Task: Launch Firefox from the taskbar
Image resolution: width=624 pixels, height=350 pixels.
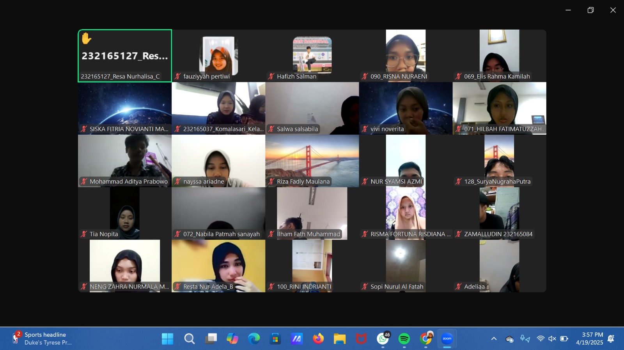Action: pos(318,339)
